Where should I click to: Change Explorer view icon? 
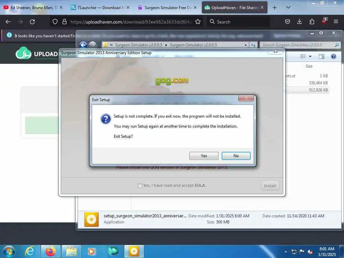coord(303,56)
